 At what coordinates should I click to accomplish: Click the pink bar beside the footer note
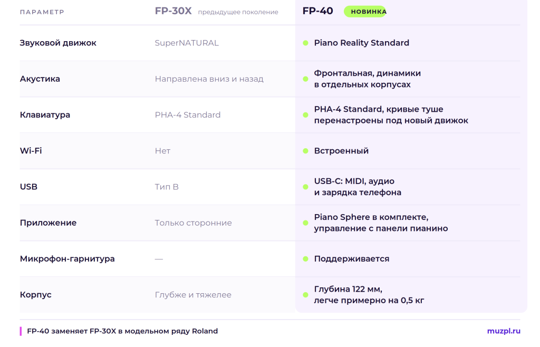click(21, 331)
